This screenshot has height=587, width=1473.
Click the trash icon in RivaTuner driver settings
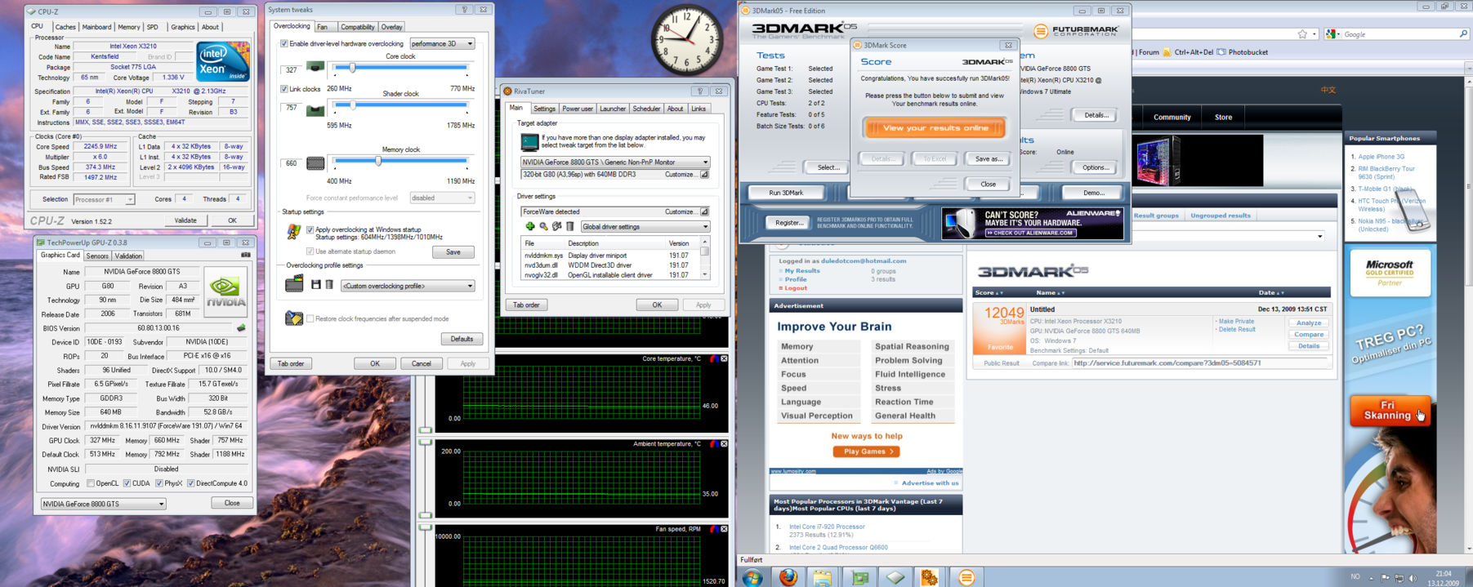click(x=569, y=227)
